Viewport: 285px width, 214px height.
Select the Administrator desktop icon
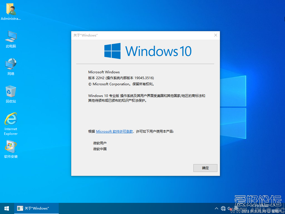pos(11,10)
